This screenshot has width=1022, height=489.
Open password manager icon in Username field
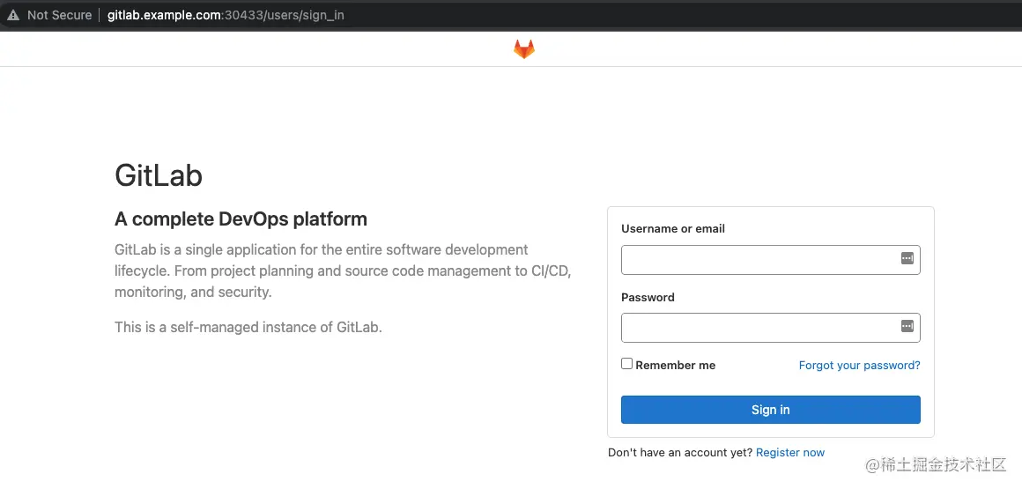coord(907,259)
